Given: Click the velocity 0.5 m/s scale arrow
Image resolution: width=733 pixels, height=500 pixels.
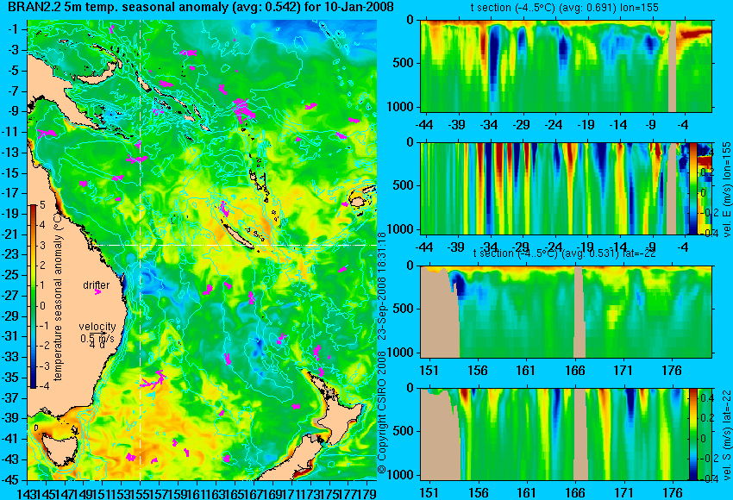Looking at the screenshot, I should point(97,333).
